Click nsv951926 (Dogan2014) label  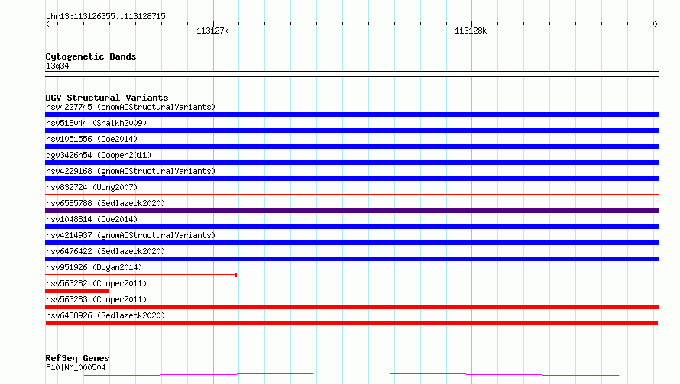coord(94,267)
